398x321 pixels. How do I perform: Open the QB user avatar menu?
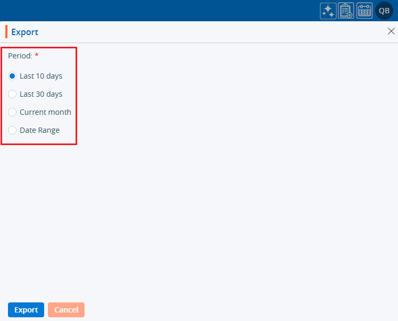[x=384, y=11]
